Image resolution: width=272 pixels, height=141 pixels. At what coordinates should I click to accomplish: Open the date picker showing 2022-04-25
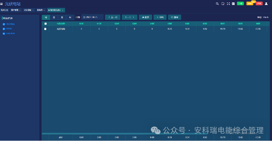coord(92,17)
